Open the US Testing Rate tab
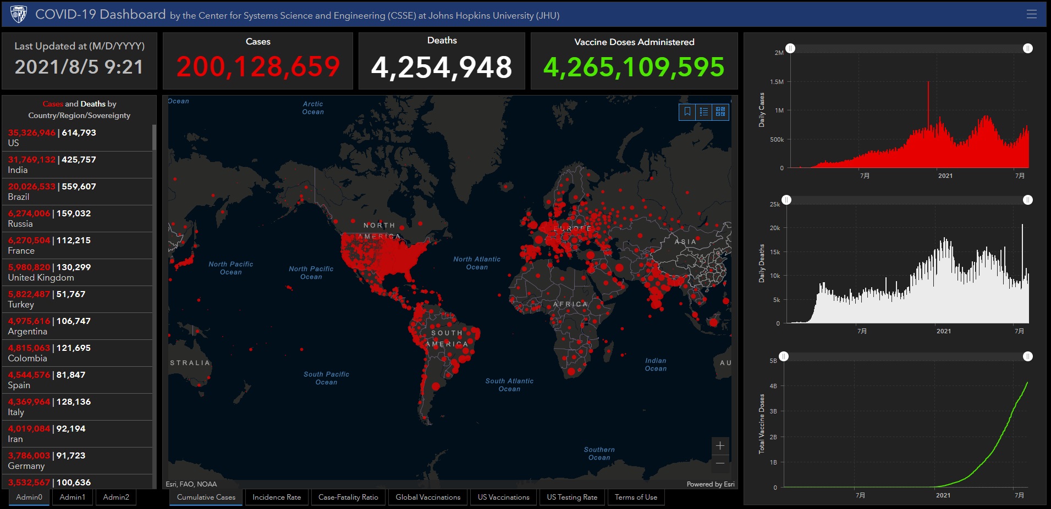The image size is (1051, 509). [x=572, y=497]
